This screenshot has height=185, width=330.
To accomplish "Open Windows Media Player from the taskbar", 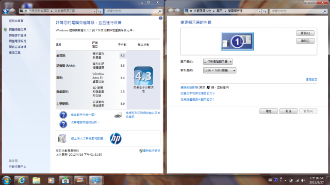I will click(51, 180).
